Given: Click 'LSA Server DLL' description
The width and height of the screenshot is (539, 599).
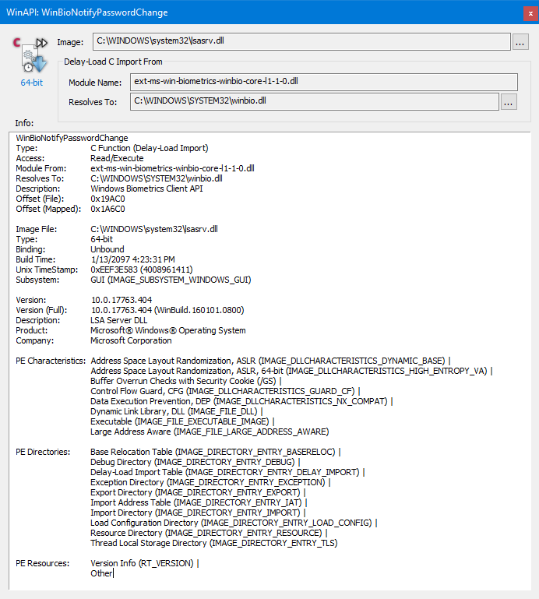Looking at the screenshot, I should (x=119, y=320).
